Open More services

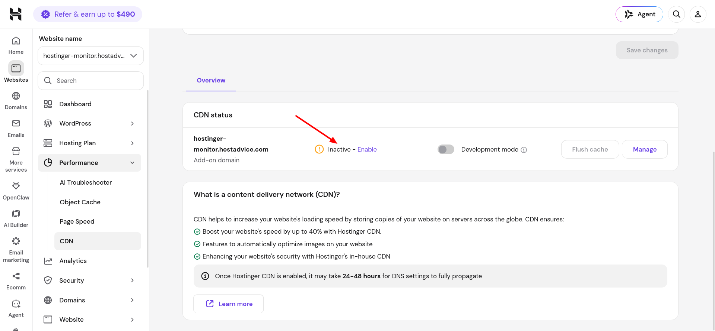pos(16,160)
